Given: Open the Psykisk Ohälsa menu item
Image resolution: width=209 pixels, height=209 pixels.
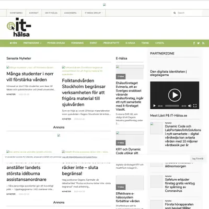Looking at the screenshot, I should pyautogui.click(x=56, y=43).
